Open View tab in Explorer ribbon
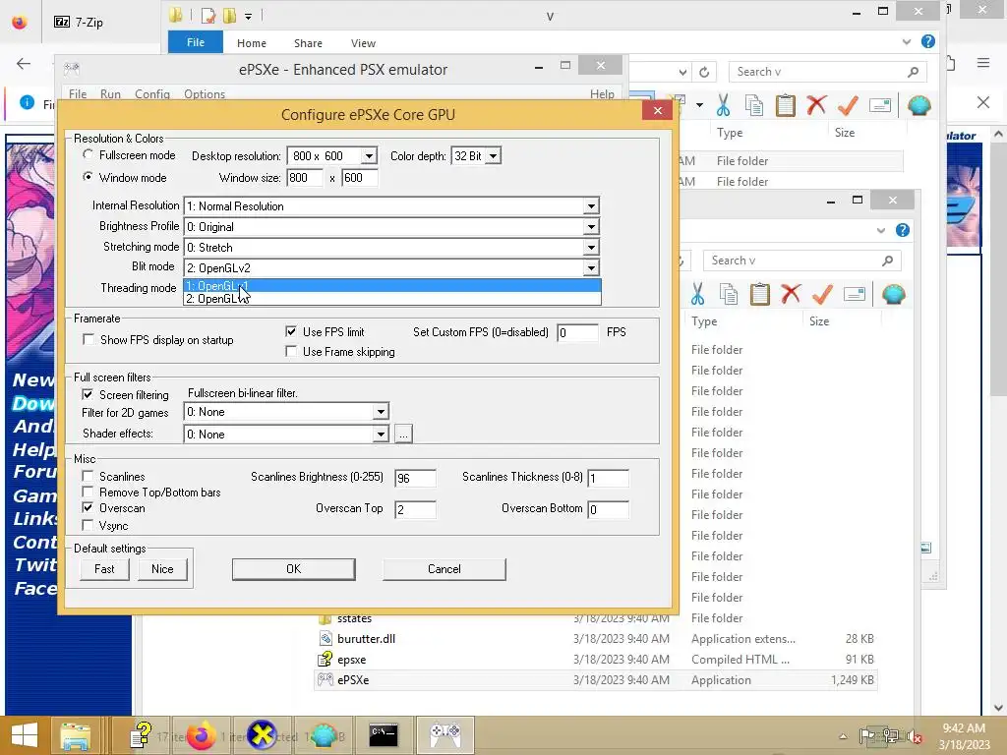Viewport: 1007px width, 755px height. pos(363,43)
